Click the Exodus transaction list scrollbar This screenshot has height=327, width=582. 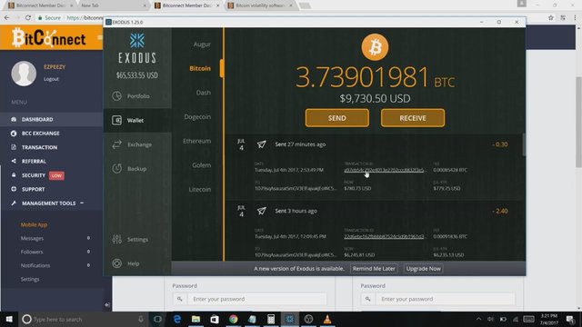pyautogui.click(x=524, y=144)
